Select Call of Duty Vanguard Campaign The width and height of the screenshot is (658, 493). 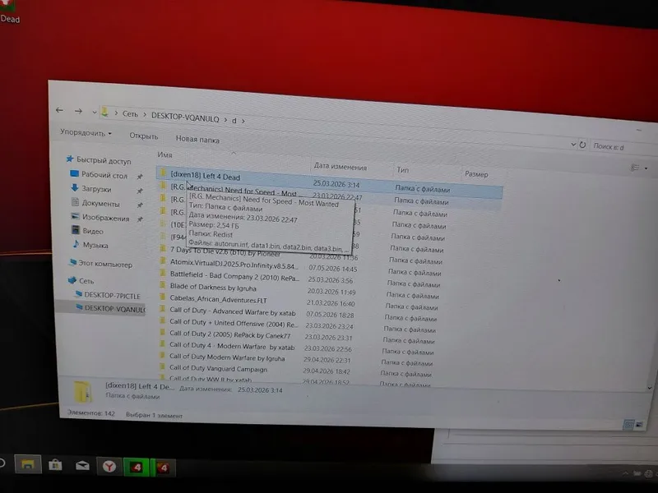point(218,368)
